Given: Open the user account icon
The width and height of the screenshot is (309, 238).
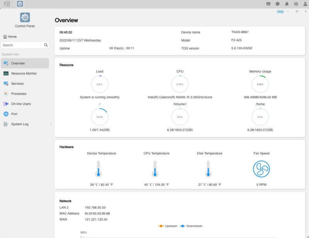Looking at the screenshot, I should (305, 4).
